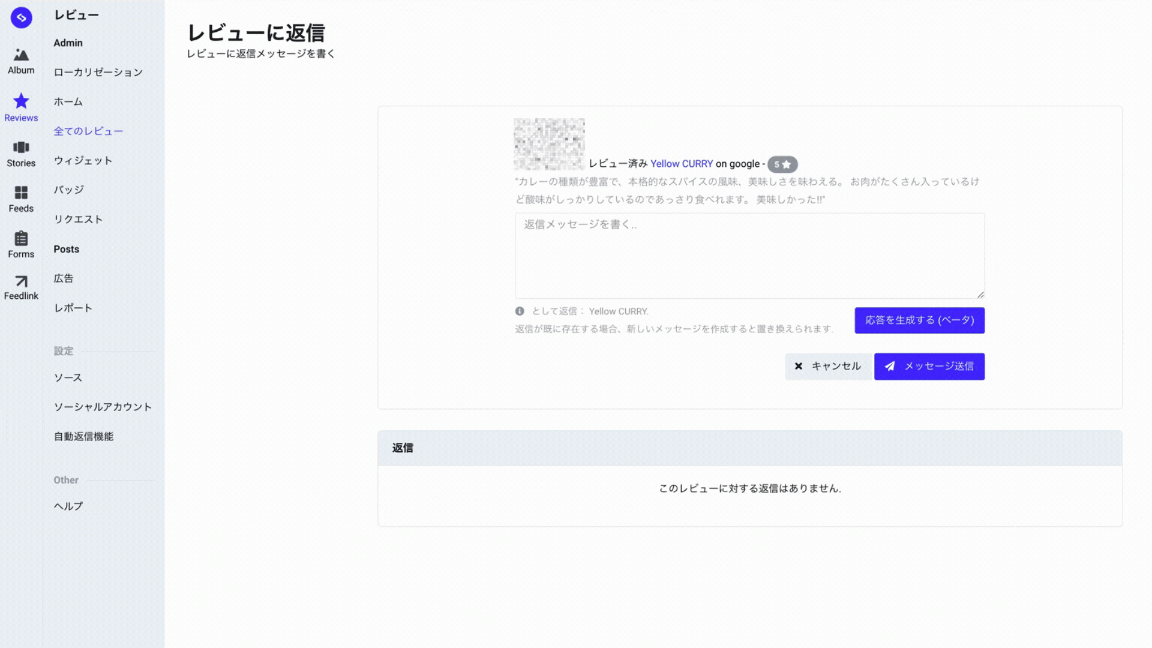Open ヘルプ under Other
The image size is (1152, 648).
click(68, 506)
